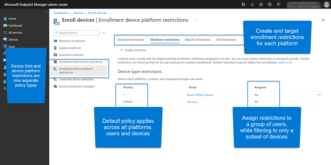Focus the Search (Ctrl+/) field
The width and height of the screenshot is (331, 165).
point(77,33)
